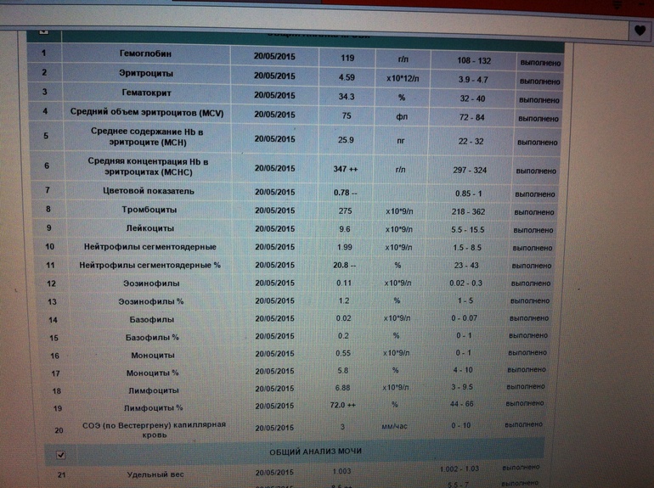Select the Нейтрофилы сегментоядерные % value 20.8
The width and height of the screenshot is (654, 488).
[346, 266]
